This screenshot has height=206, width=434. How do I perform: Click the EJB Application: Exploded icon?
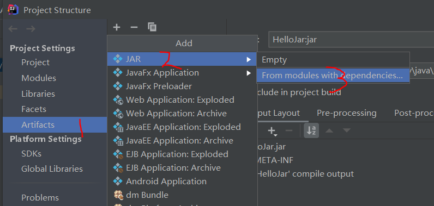(x=118, y=154)
